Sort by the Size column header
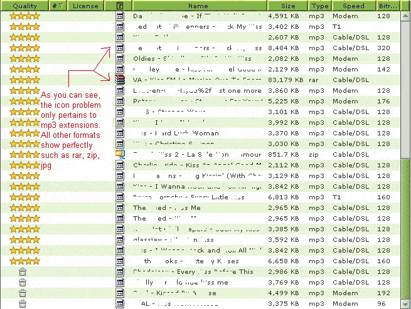 tap(288, 5)
